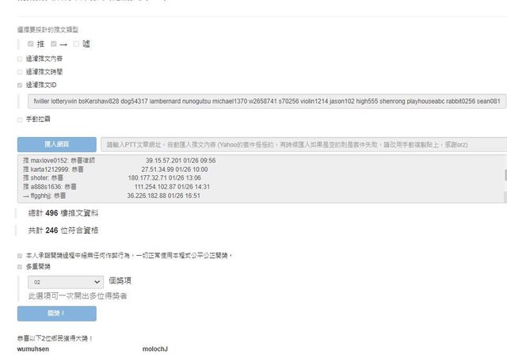This screenshot has height=358, width=507.
Task: Enable the 噓 comment type checkbox
Action: pyautogui.click(x=76, y=44)
